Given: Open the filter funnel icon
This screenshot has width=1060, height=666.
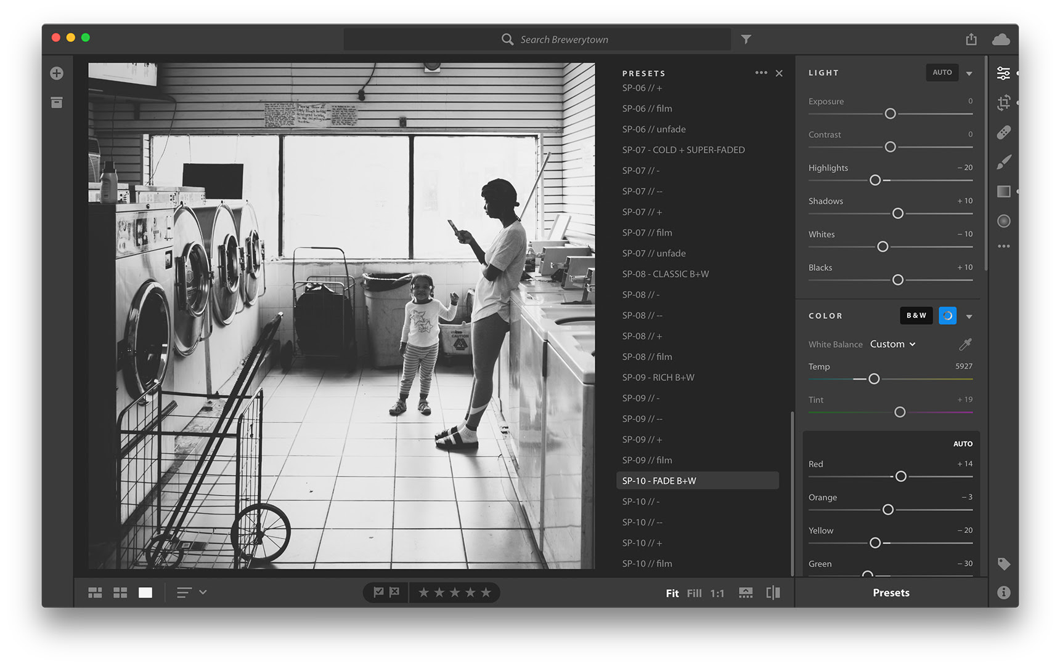Looking at the screenshot, I should tap(746, 39).
